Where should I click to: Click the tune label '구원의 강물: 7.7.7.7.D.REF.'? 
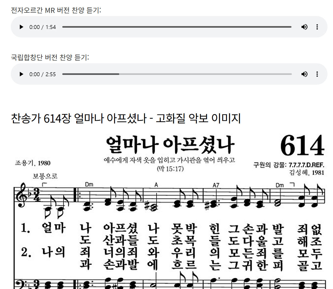289,165
